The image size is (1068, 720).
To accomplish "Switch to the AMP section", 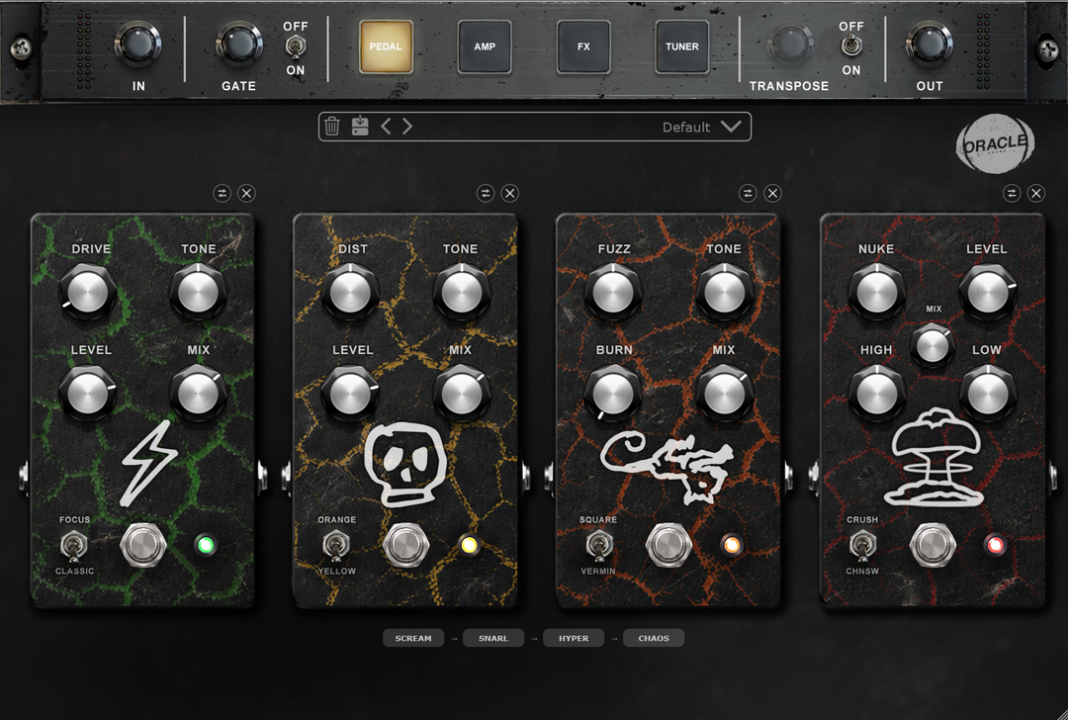I will pos(485,46).
